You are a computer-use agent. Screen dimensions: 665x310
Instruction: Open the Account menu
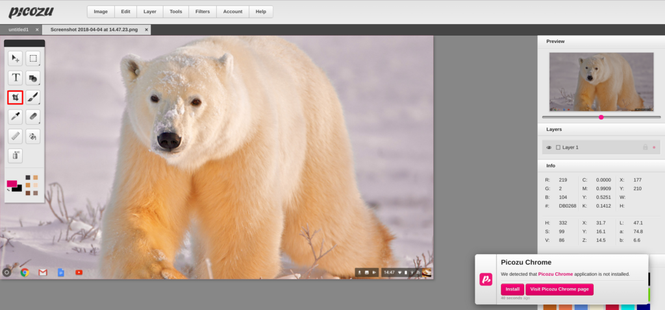click(x=233, y=12)
